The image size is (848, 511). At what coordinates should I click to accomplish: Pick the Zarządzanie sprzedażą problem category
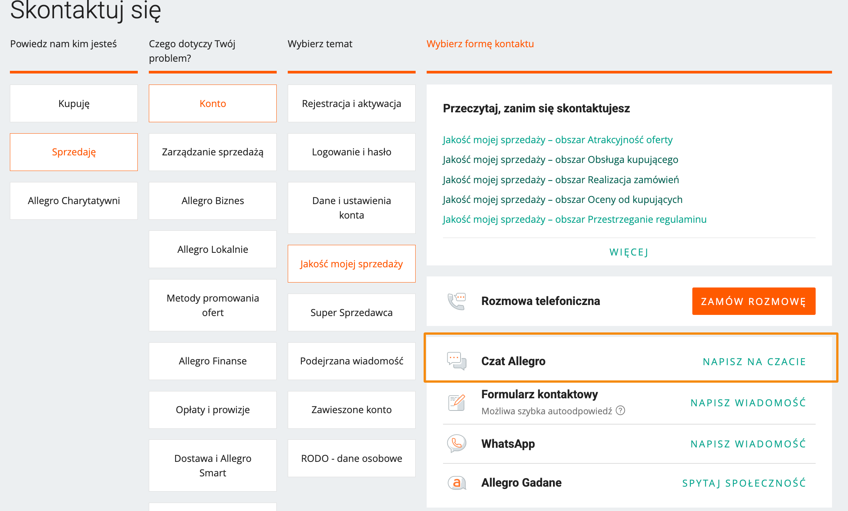pyautogui.click(x=213, y=152)
